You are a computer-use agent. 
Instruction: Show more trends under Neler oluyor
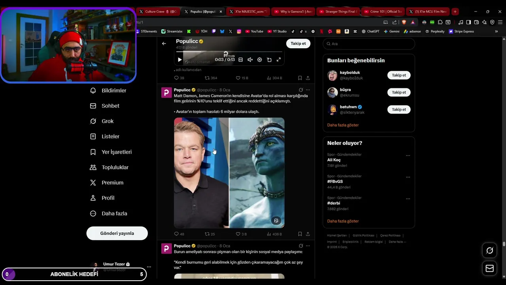pos(343,221)
